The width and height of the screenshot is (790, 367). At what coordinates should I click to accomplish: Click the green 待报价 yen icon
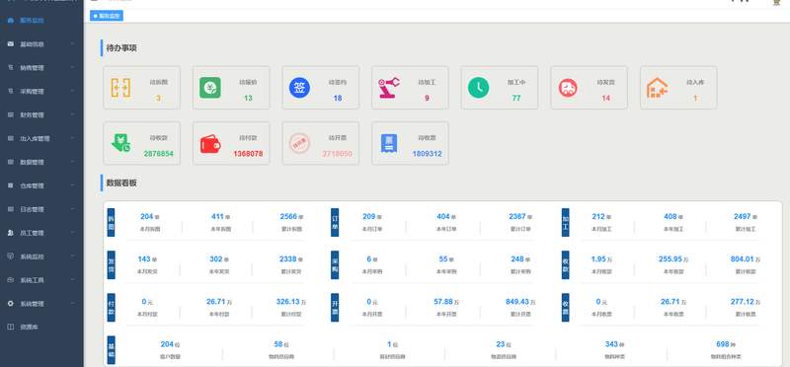210,88
